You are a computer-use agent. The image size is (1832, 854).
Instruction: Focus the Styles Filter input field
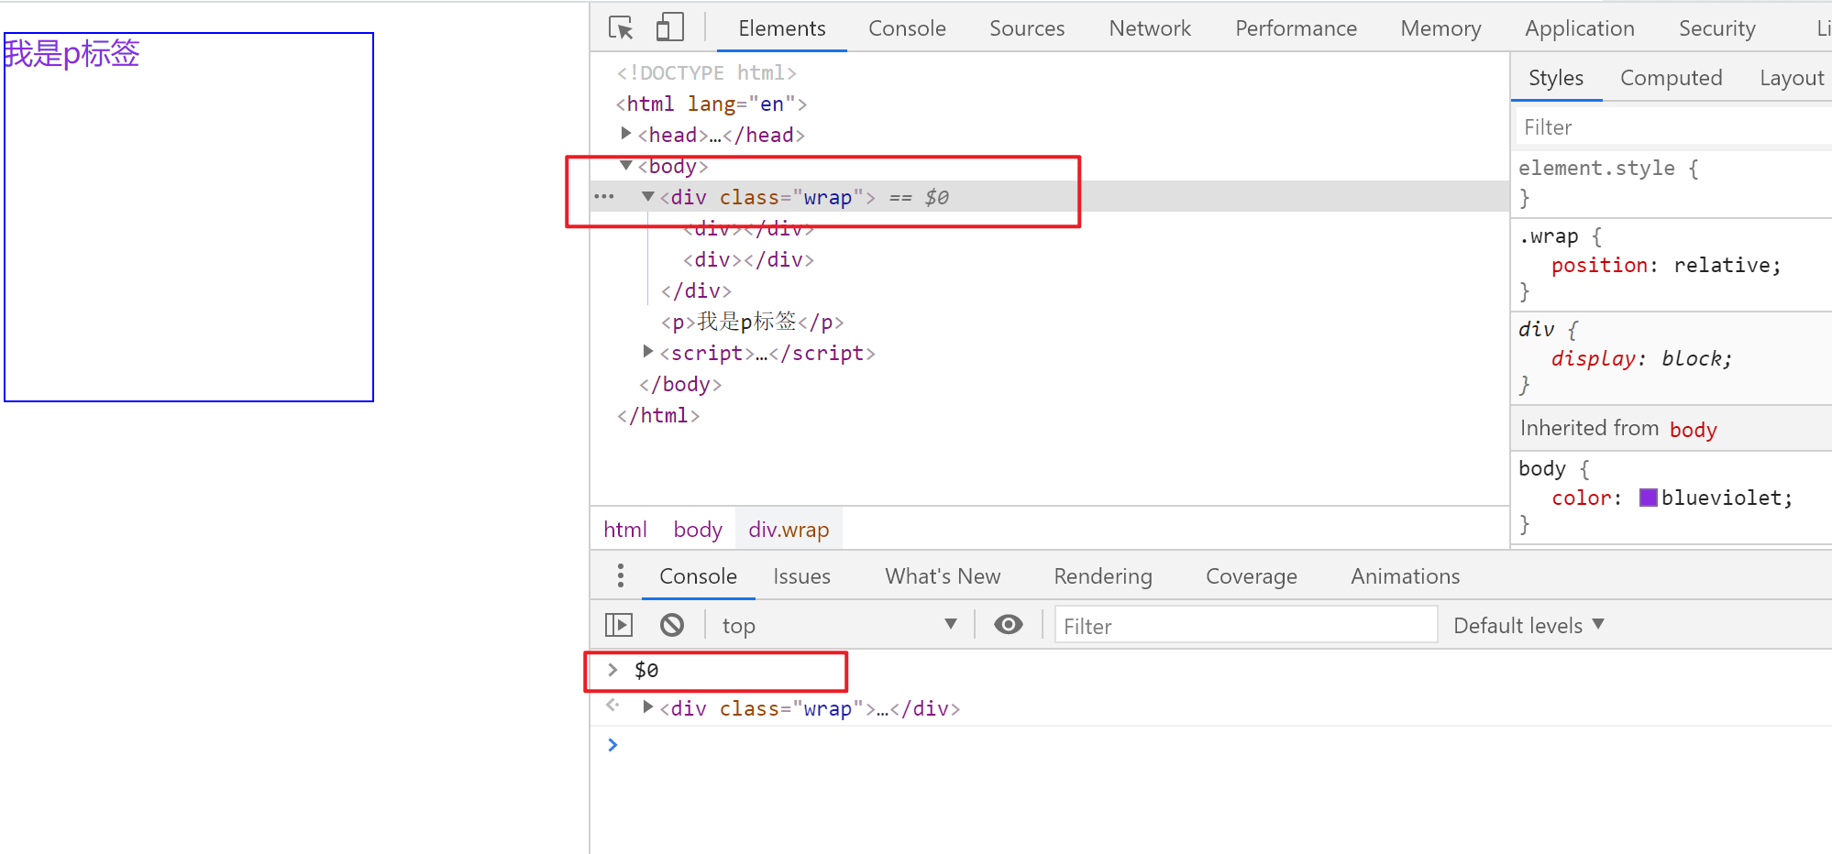tap(1669, 127)
